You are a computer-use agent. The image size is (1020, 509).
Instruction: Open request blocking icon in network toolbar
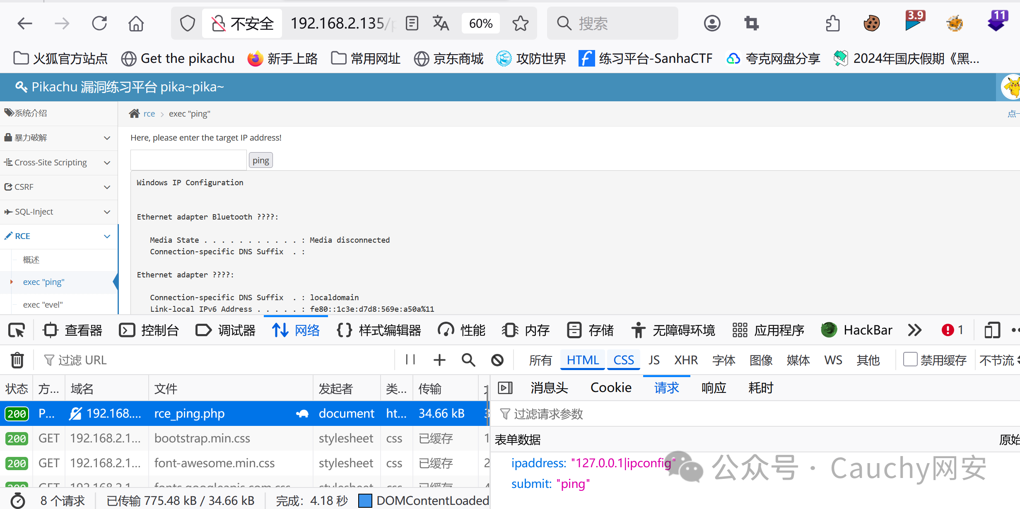pos(497,360)
